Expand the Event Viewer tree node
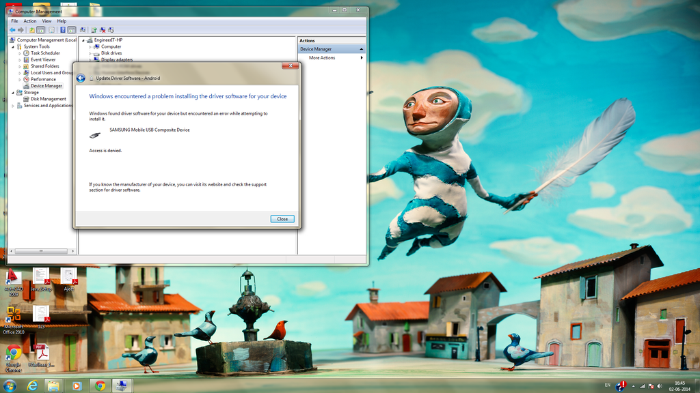This screenshot has height=393, width=700. click(x=20, y=60)
